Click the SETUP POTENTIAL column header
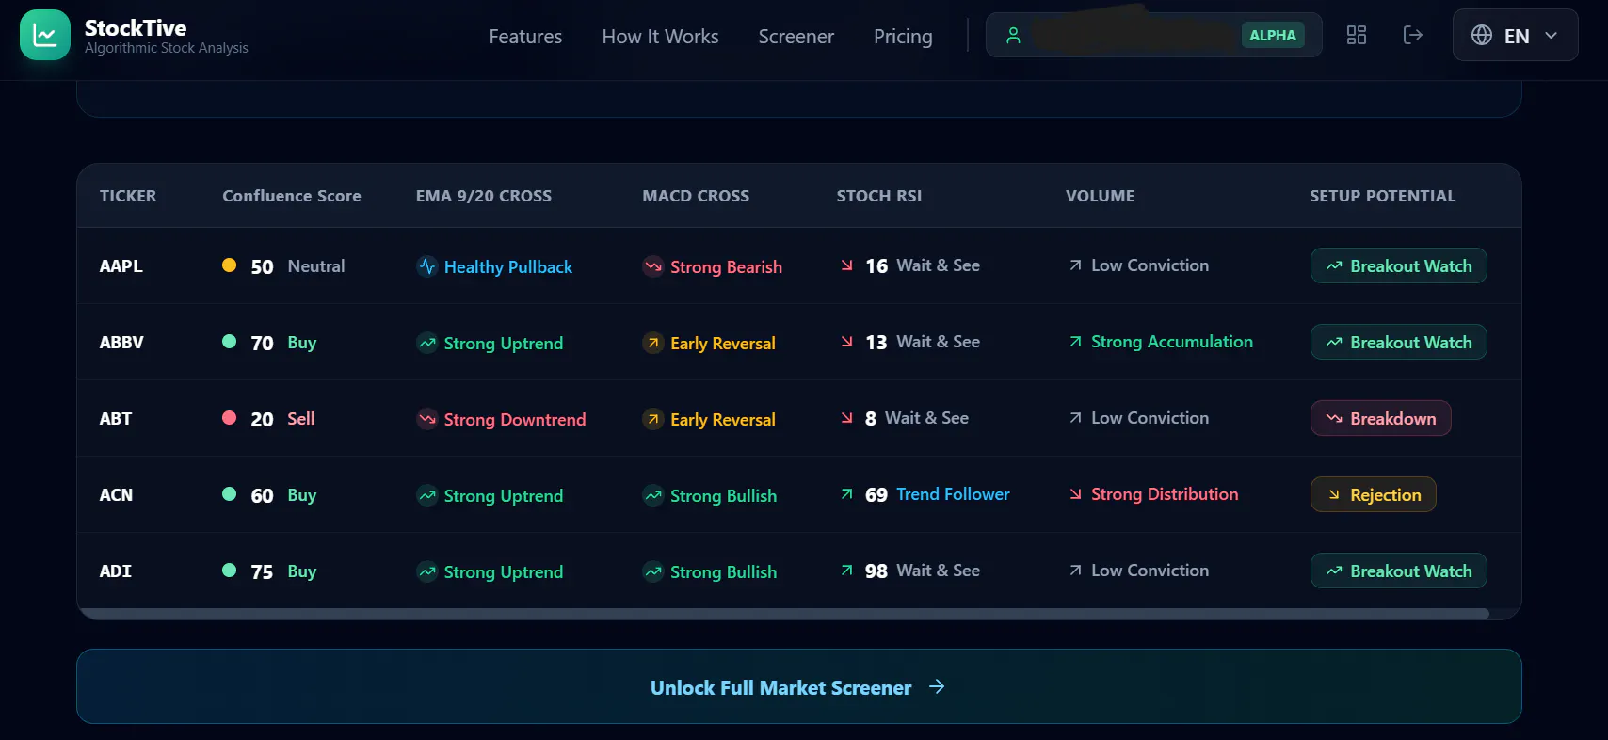 1382,196
